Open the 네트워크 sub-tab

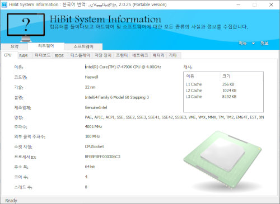coord(140,55)
